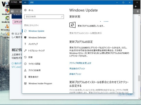Click the browser scrollbar up arrow
This screenshot has height=105, width=141.
pyautogui.click(x=139, y=15)
